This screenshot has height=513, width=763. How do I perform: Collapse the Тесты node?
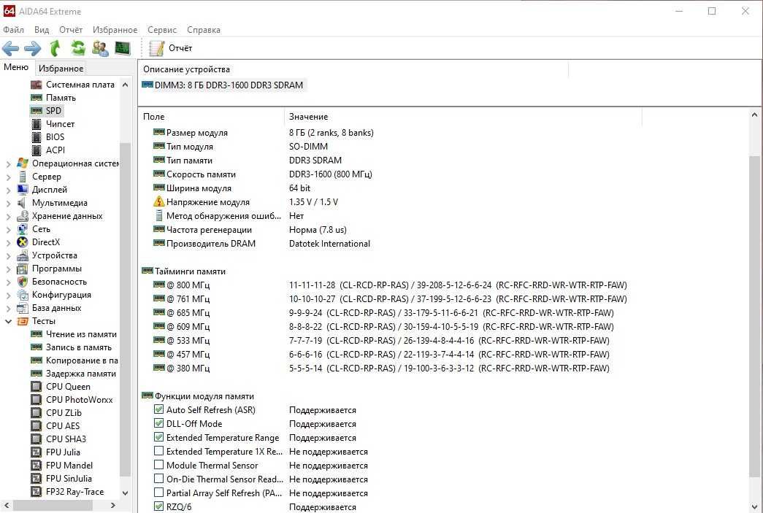[8, 321]
